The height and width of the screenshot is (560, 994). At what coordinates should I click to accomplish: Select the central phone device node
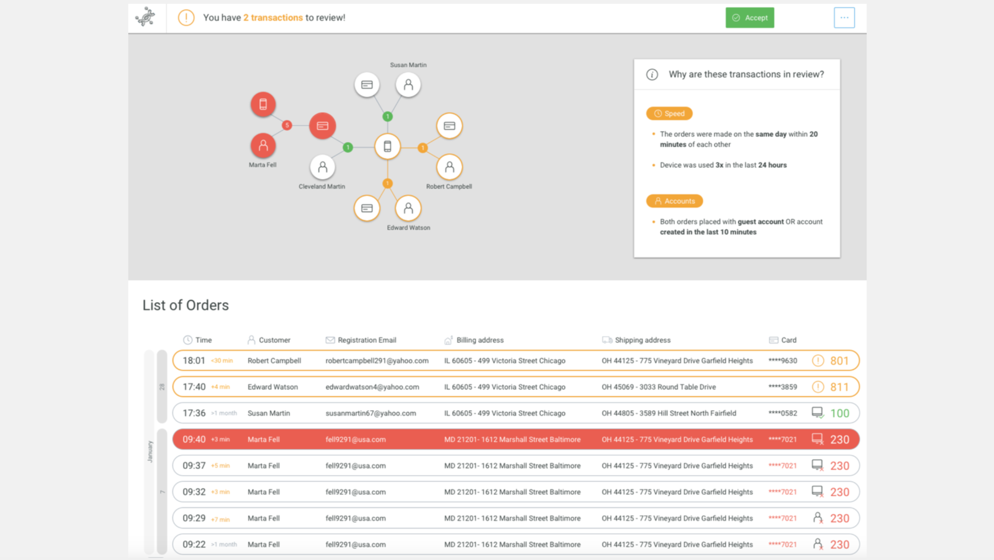(x=387, y=147)
